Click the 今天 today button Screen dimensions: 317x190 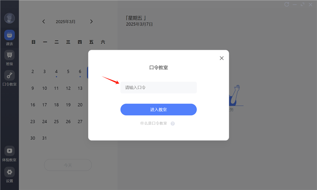click(x=68, y=165)
